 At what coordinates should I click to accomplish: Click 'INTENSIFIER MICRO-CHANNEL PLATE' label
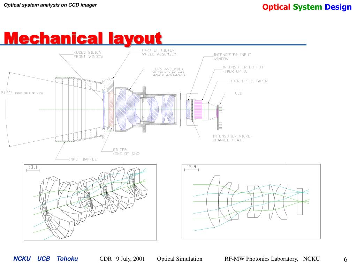(x=232, y=138)
